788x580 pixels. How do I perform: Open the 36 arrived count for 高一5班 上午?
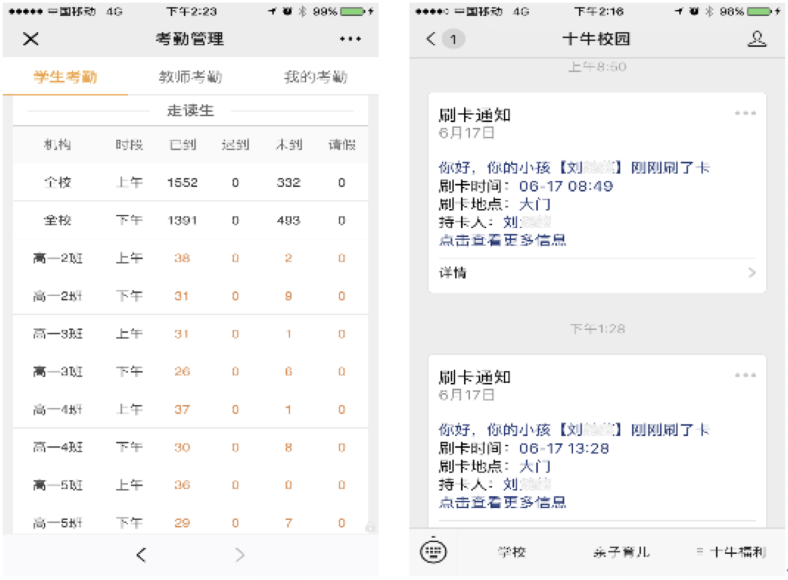click(x=182, y=485)
